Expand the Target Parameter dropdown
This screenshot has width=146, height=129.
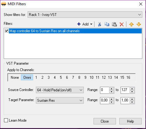coord(60,101)
